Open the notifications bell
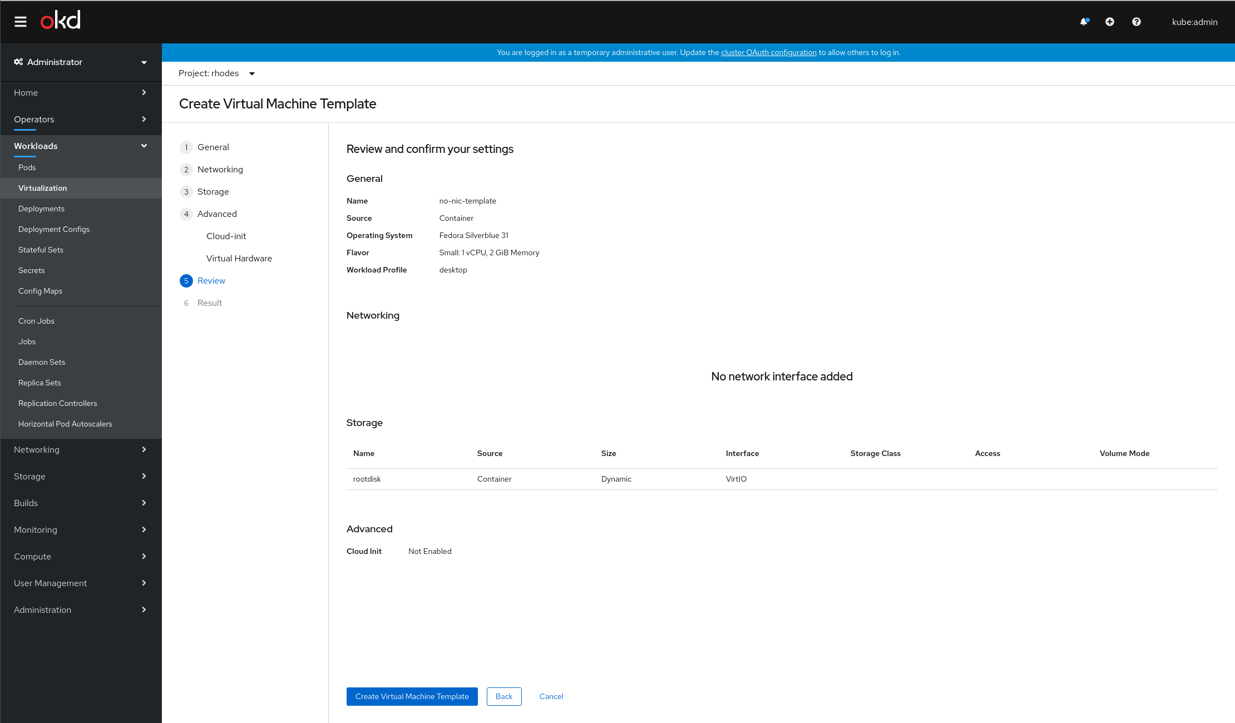The image size is (1235, 723). click(x=1084, y=22)
